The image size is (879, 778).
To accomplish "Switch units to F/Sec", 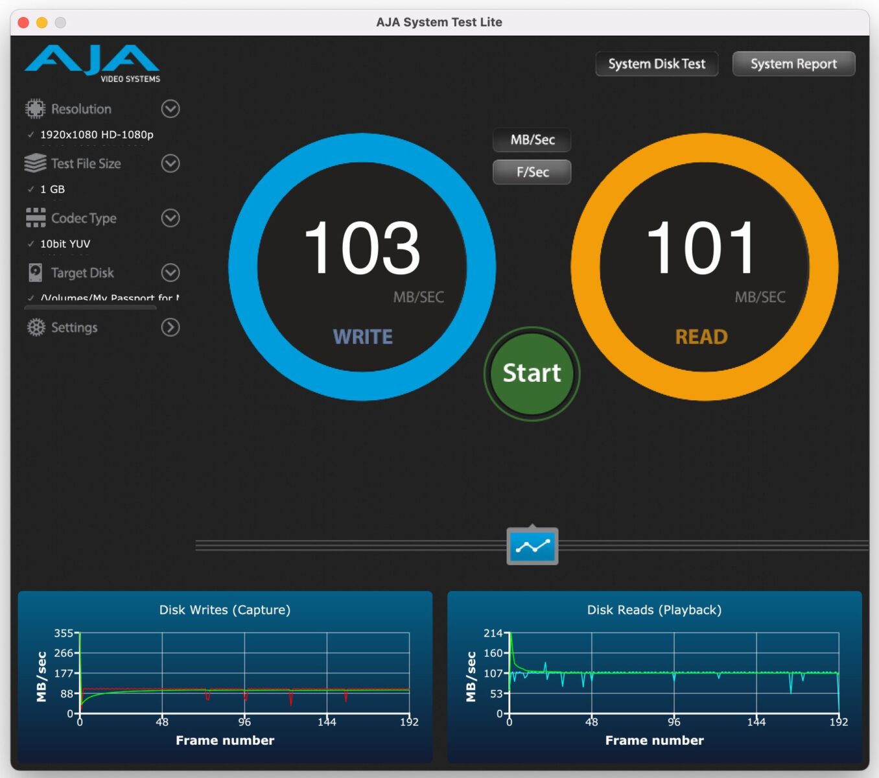I will tap(532, 172).
